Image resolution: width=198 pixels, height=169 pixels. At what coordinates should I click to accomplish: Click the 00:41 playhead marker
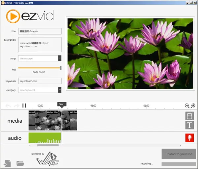[x=62, y=104]
